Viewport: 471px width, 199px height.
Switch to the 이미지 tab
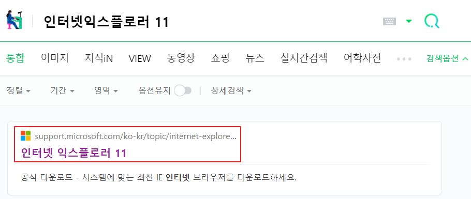55,58
